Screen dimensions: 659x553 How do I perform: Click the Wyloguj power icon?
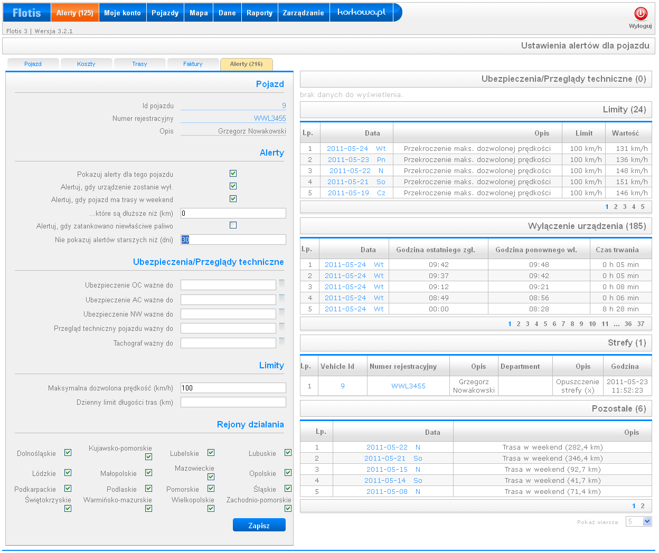pyautogui.click(x=641, y=14)
